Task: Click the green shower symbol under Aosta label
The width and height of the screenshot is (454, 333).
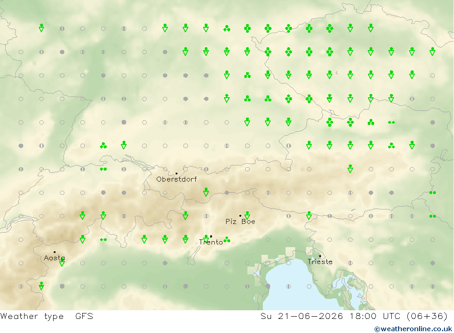Action: point(62,262)
